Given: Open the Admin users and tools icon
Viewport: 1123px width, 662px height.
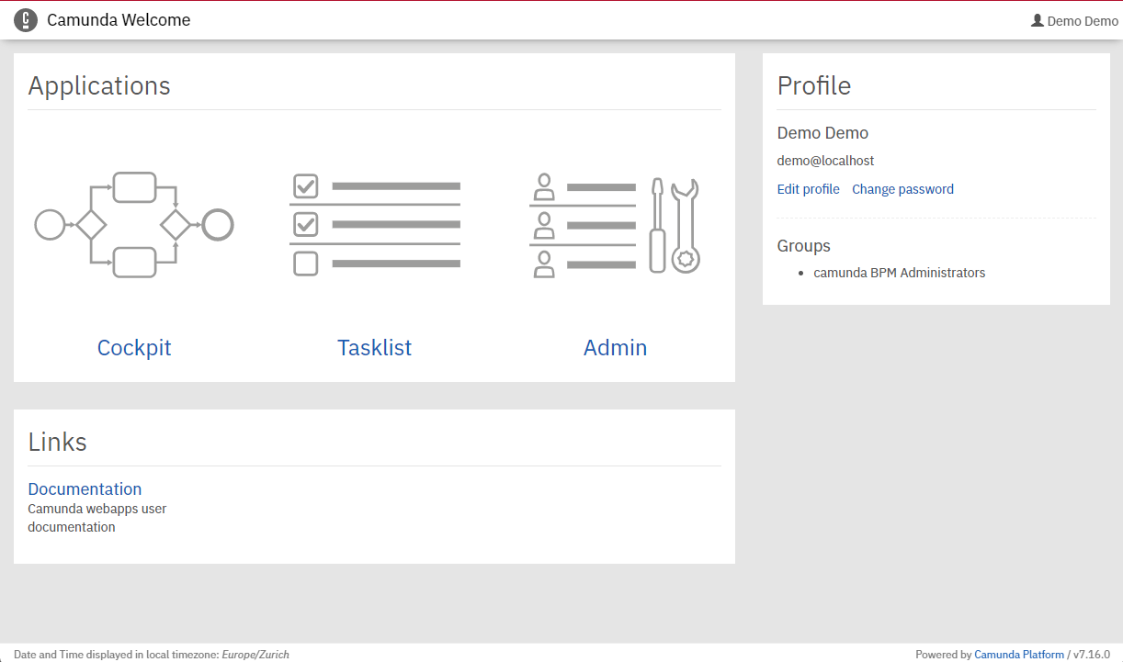Looking at the screenshot, I should click(x=615, y=224).
